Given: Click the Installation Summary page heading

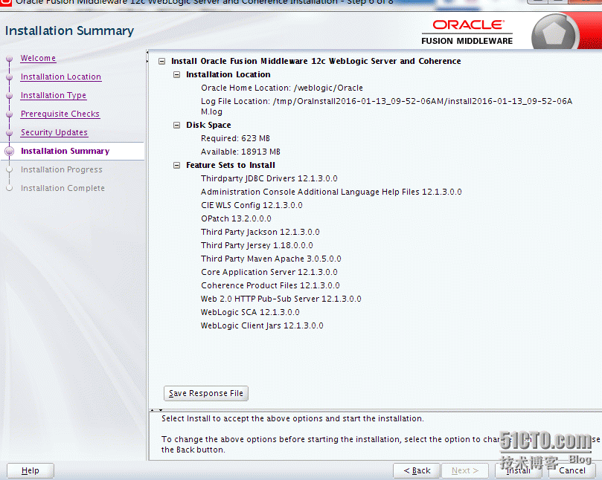Looking at the screenshot, I should [69, 30].
